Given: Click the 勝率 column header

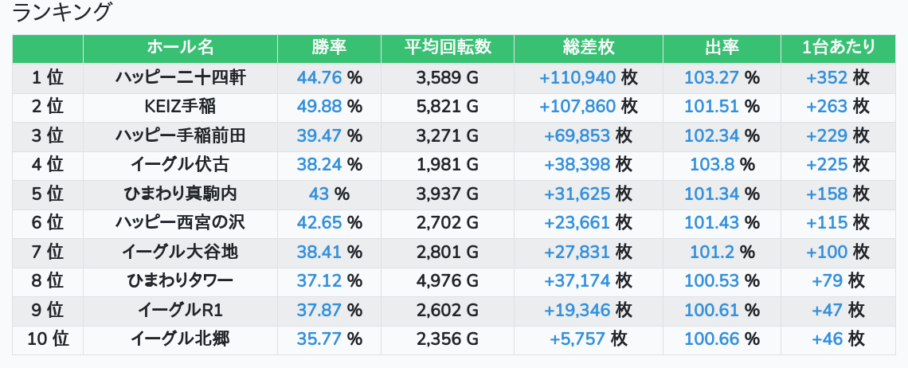Looking at the screenshot, I should (329, 48).
